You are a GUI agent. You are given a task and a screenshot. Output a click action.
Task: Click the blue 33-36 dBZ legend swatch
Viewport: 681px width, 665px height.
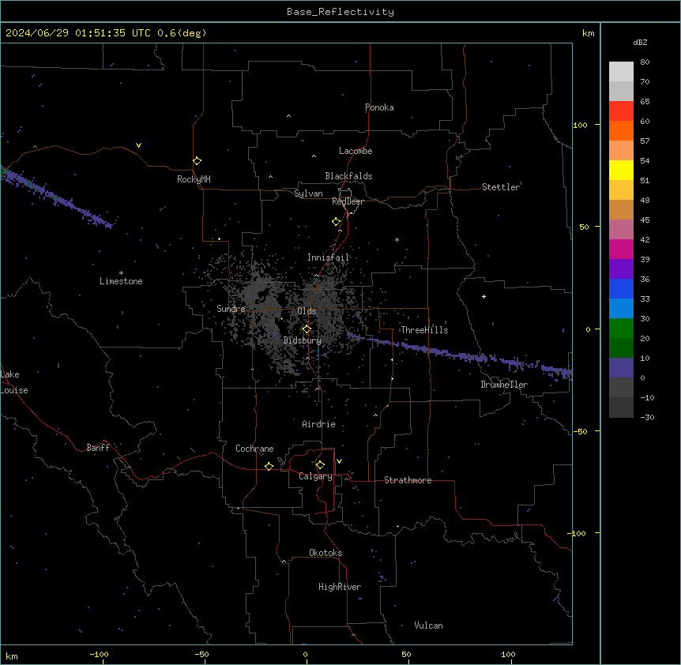(x=621, y=288)
